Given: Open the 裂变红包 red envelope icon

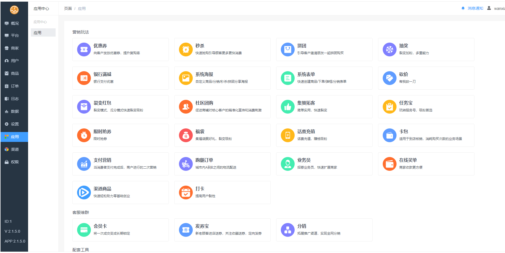Looking at the screenshot, I should coord(84,107).
